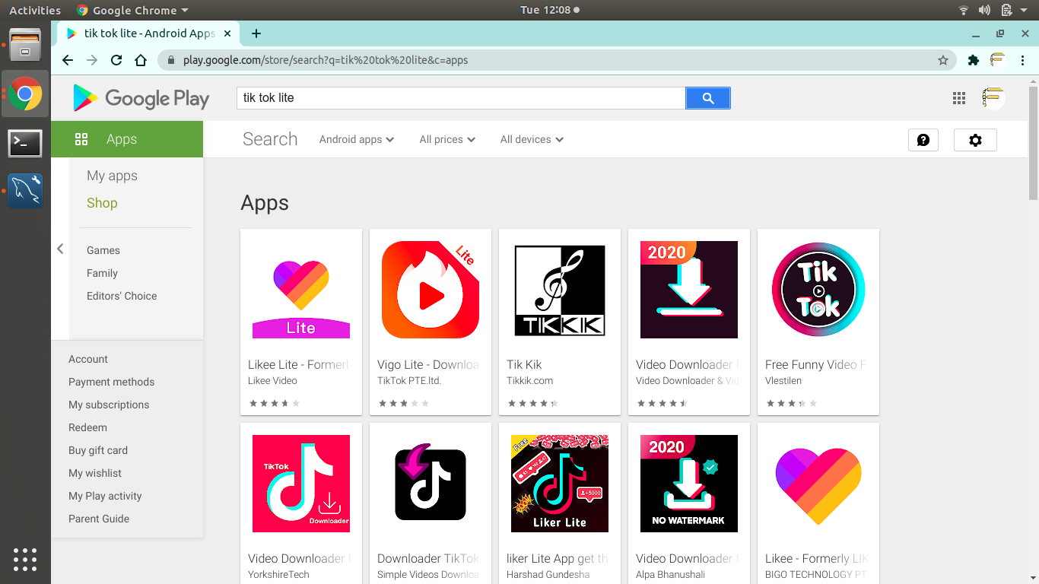Click the Chrome icon in the dock
The height and width of the screenshot is (584, 1039).
pos(25,94)
